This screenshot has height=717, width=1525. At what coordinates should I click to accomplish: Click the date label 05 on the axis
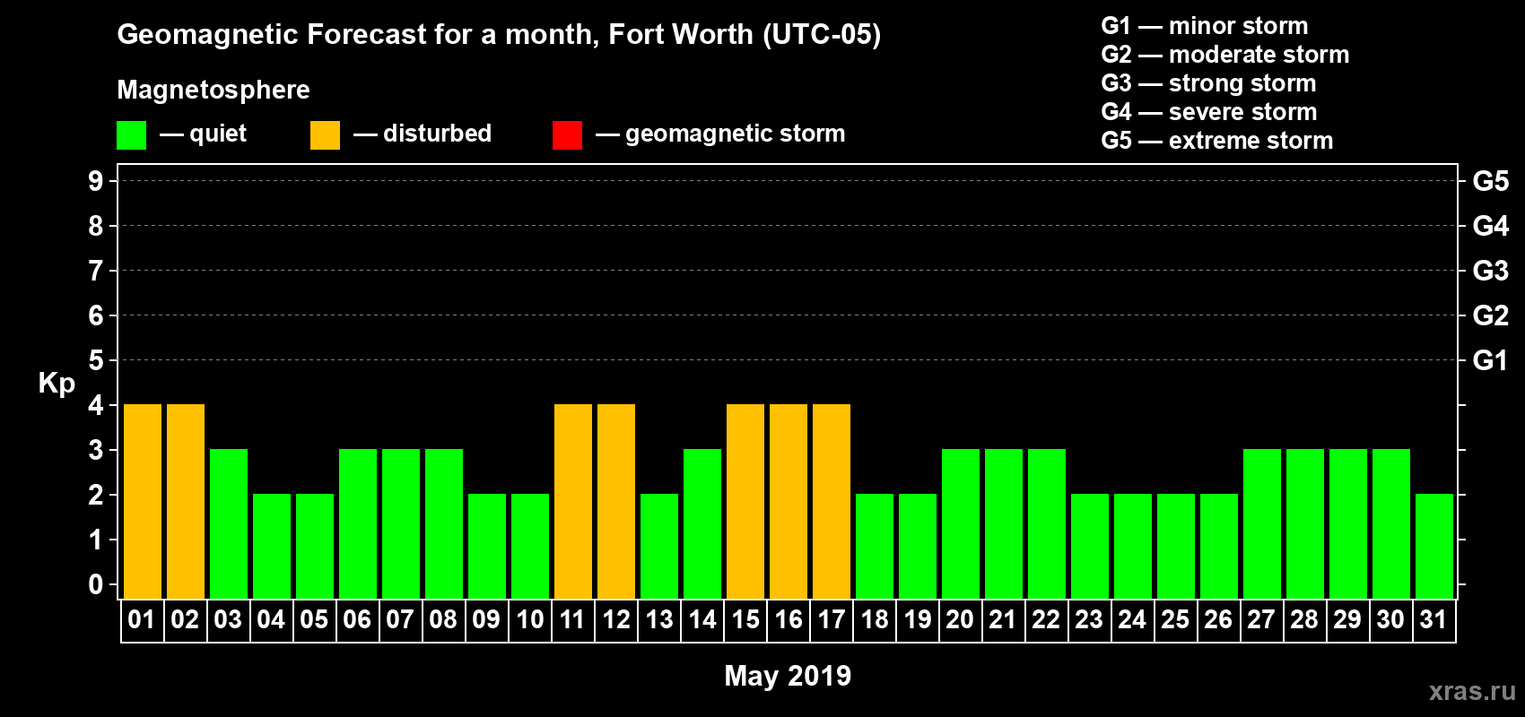[x=314, y=619]
